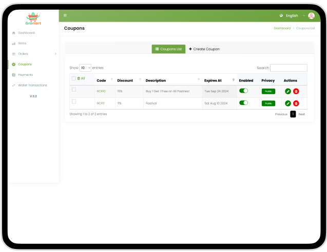The height and width of the screenshot is (252, 327).
Task: Click the Next pagination button
Action: point(302,114)
